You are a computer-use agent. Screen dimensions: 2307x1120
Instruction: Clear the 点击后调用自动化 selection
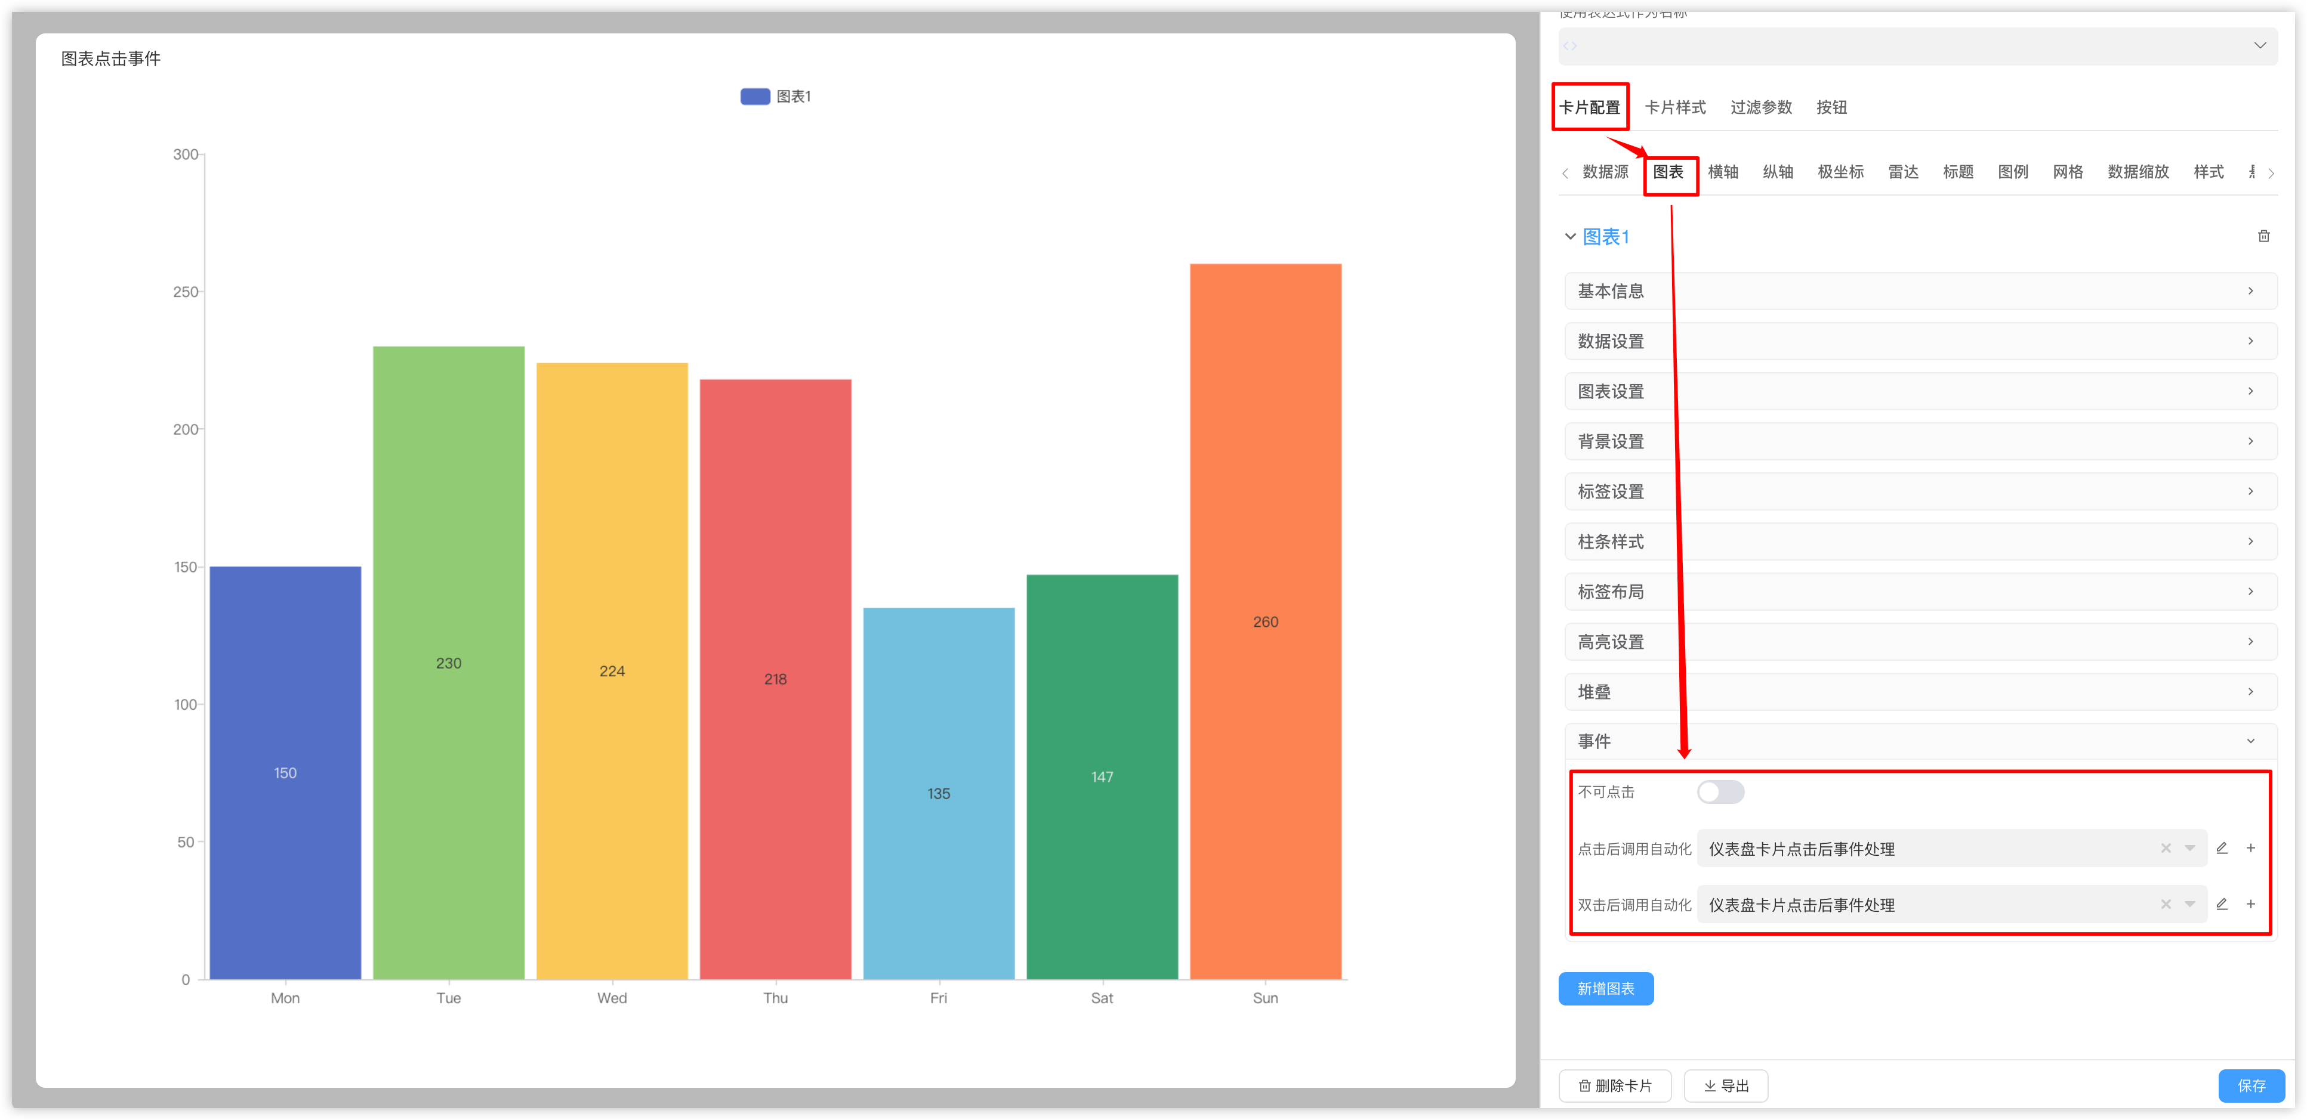2166,848
